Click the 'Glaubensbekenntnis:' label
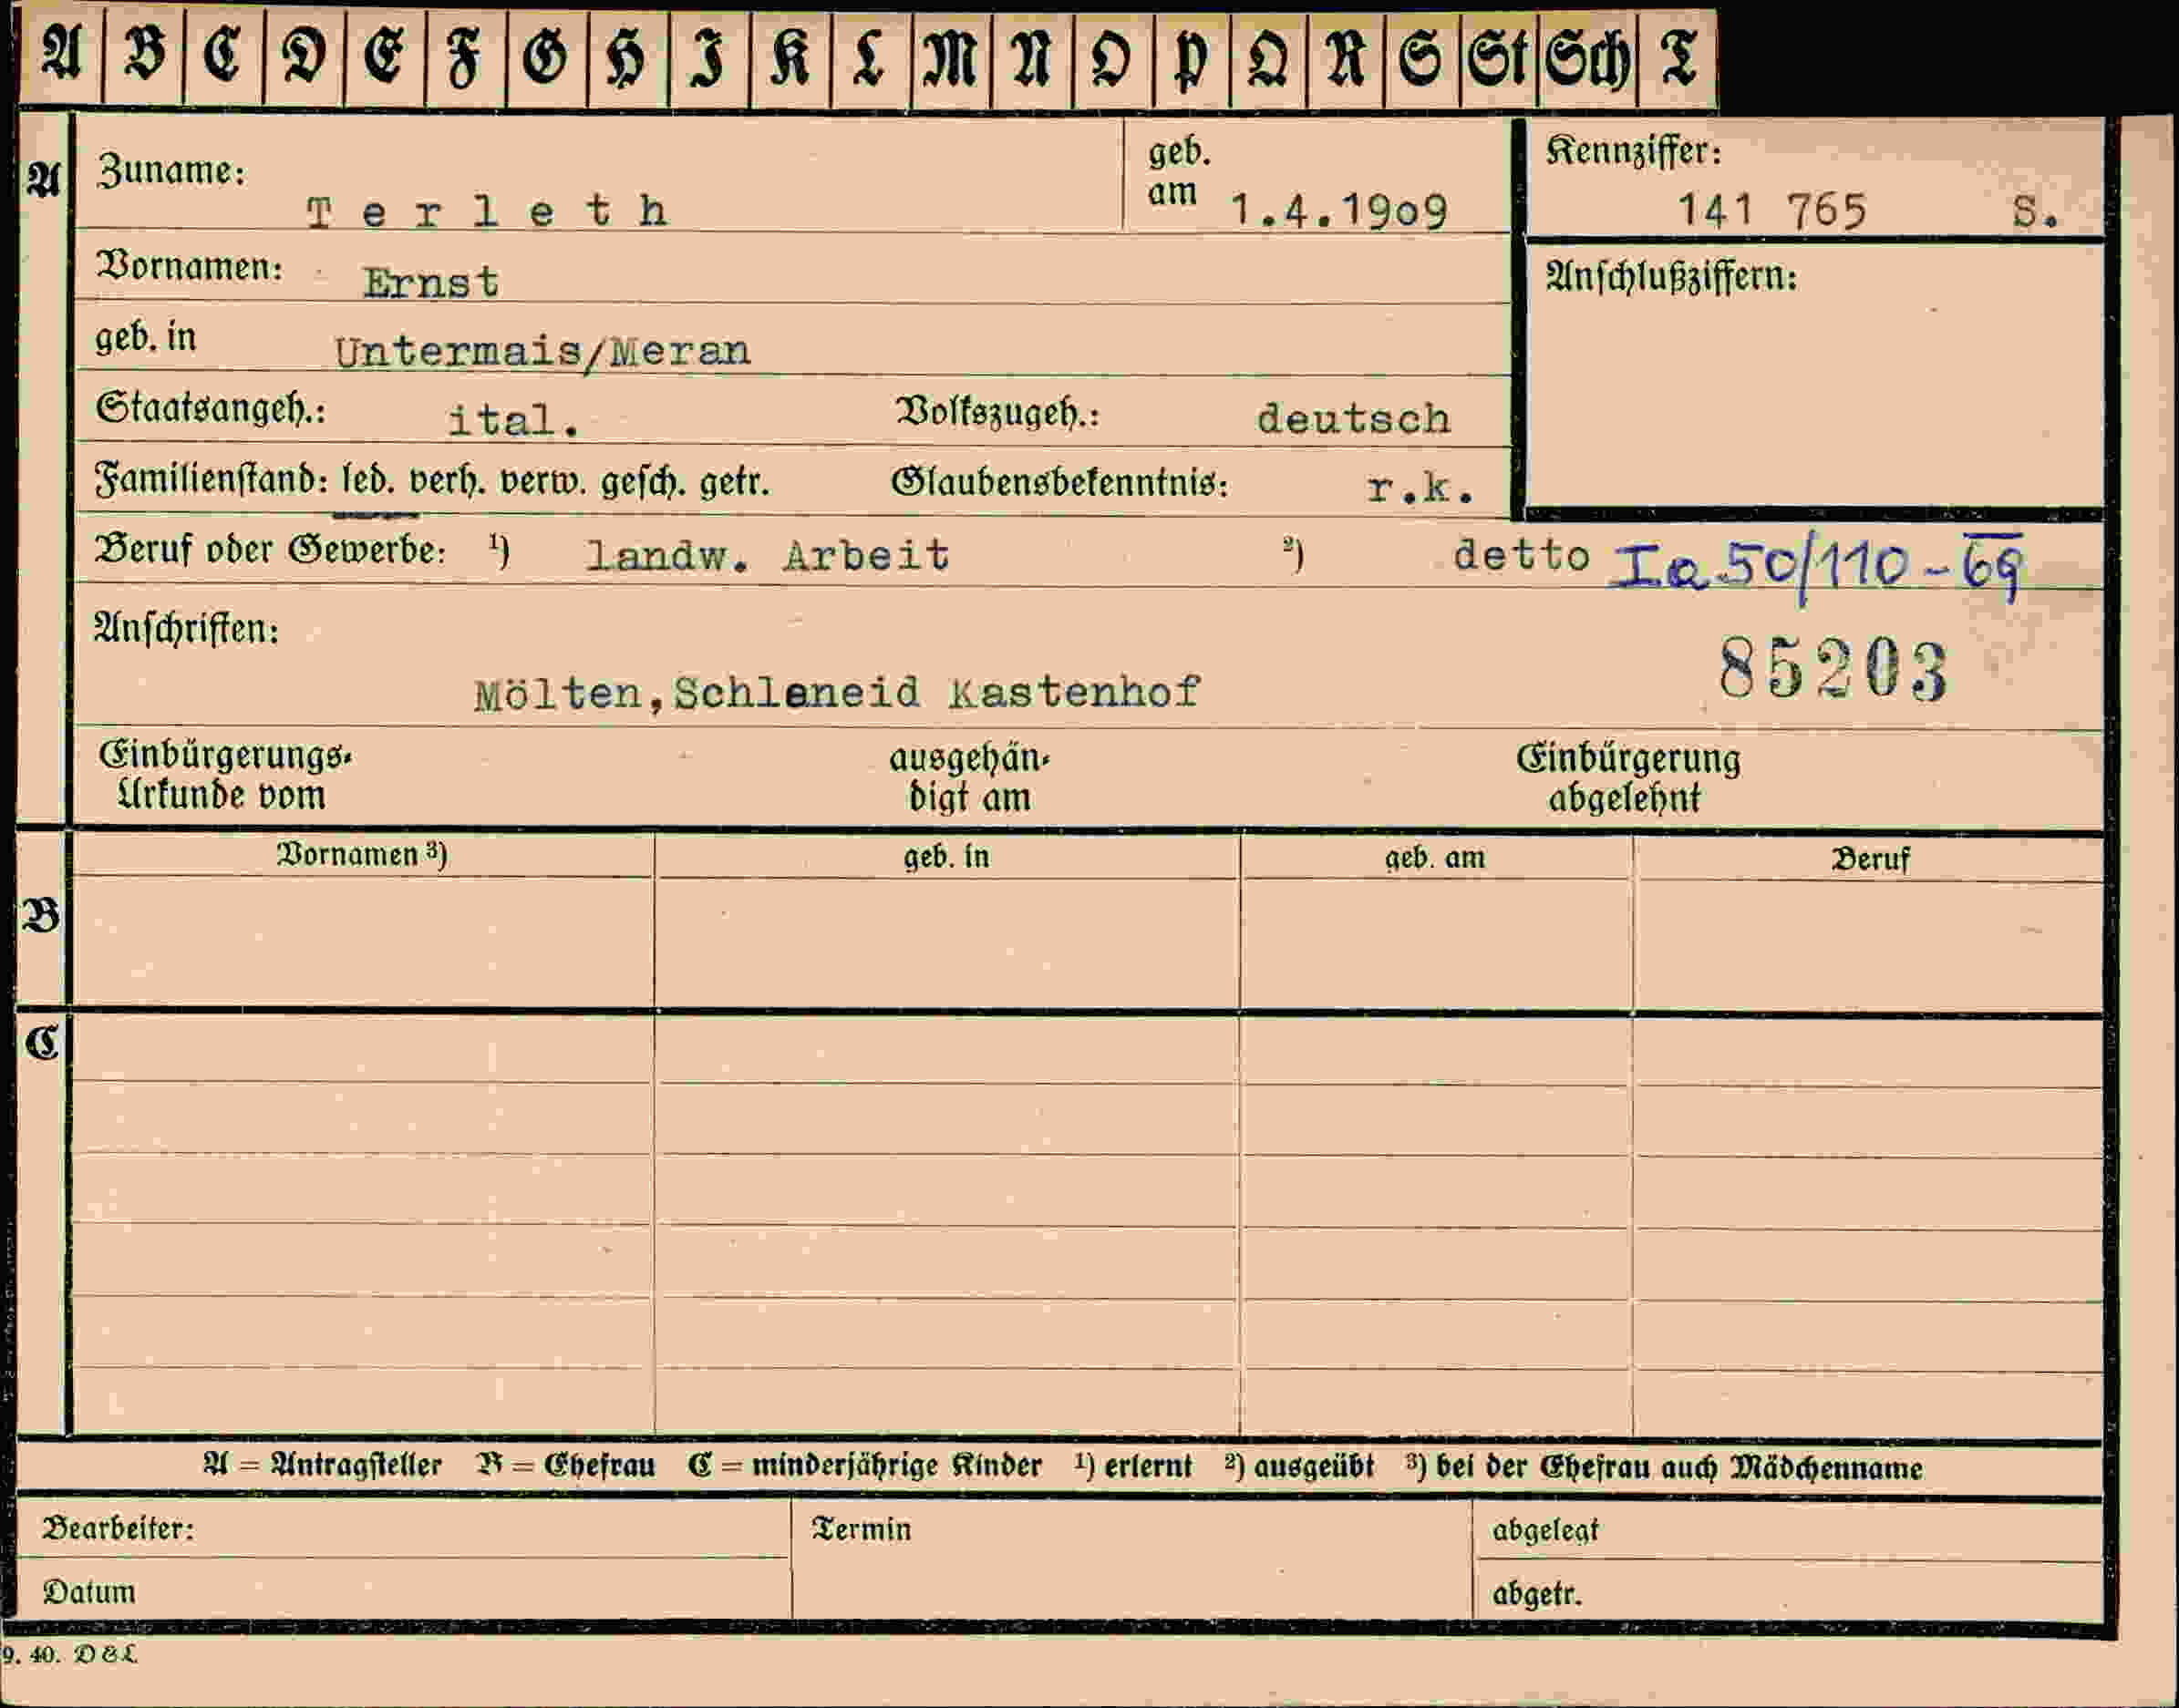This screenshot has width=2179, height=1708. pyautogui.click(x=1059, y=483)
